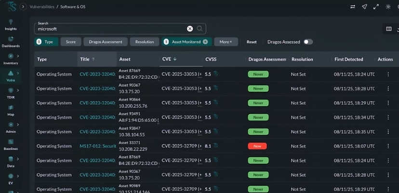Click Never badge in Asset 93847 row
The height and width of the screenshot is (193, 399).
(x=258, y=132)
